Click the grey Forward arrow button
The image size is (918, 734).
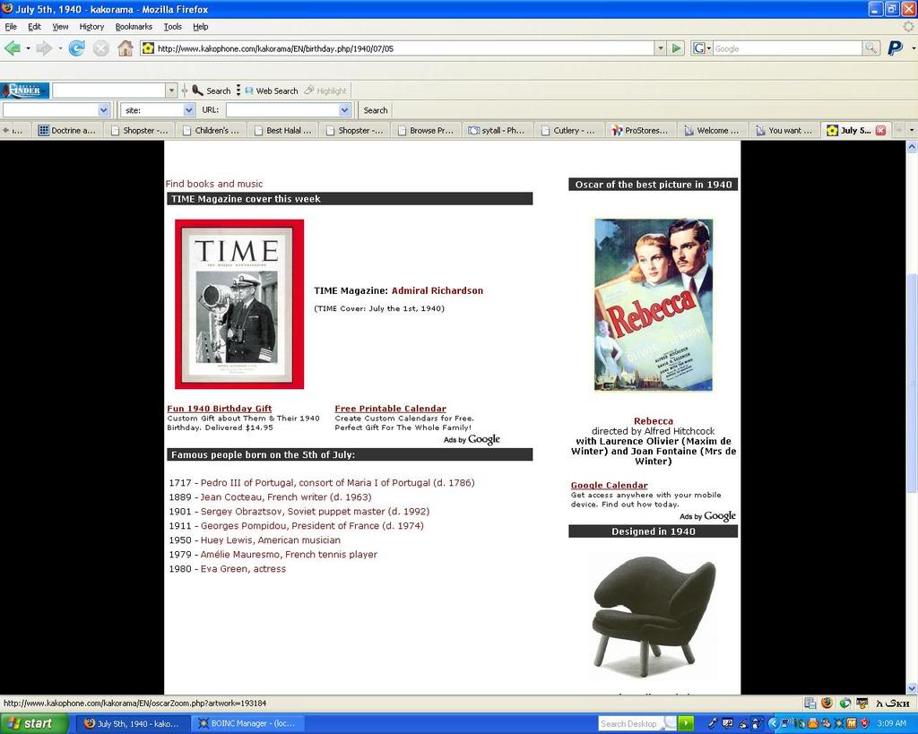coord(44,48)
